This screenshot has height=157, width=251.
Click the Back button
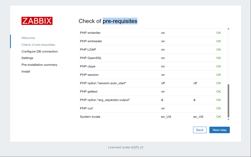click(200, 130)
